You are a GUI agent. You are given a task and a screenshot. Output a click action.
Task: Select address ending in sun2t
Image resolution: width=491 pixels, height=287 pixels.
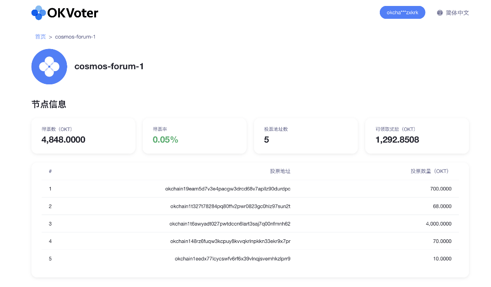(x=230, y=206)
